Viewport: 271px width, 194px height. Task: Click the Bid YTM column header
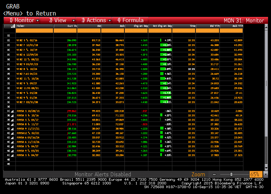point(208,26)
